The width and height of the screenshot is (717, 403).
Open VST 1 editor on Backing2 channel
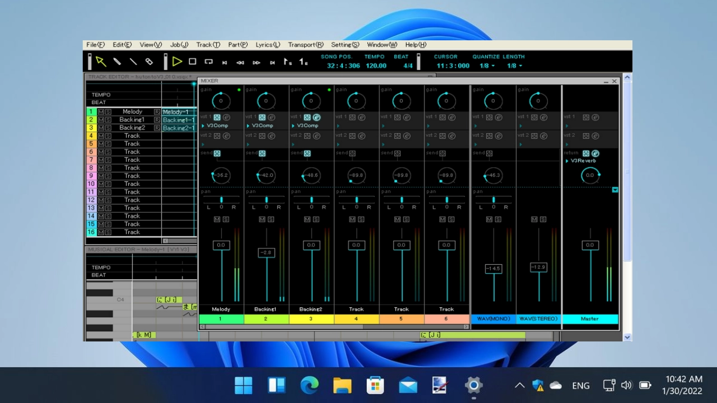coord(316,118)
